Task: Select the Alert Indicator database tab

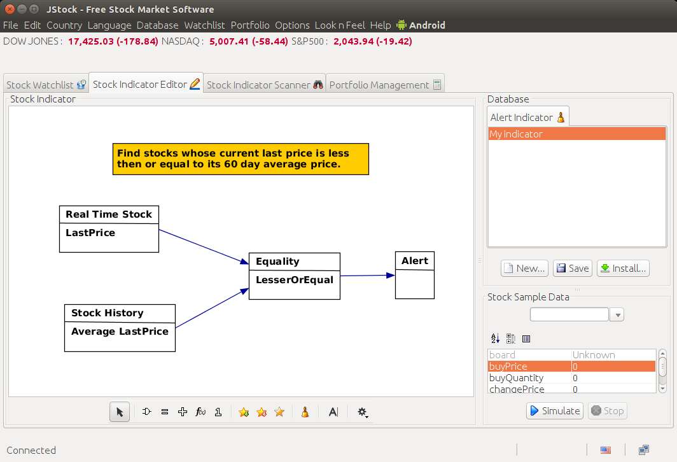Action: pos(527,117)
